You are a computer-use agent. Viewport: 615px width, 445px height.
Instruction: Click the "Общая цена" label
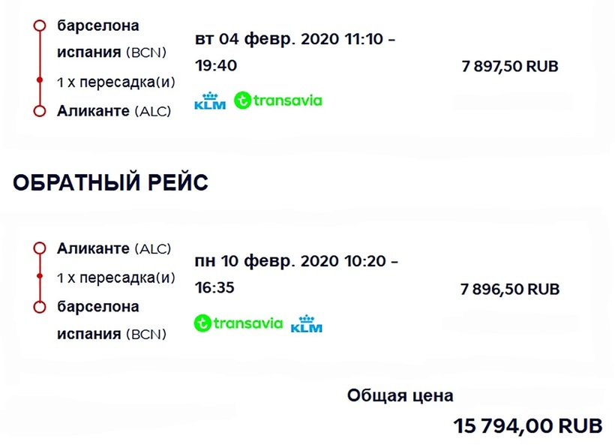point(400,395)
